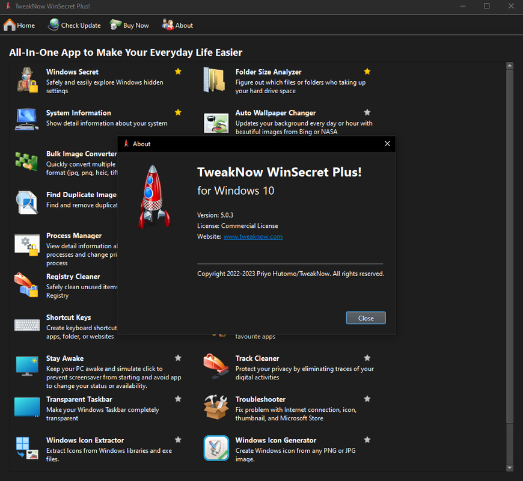Click Check Update in the toolbar

[x=74, y=25]
